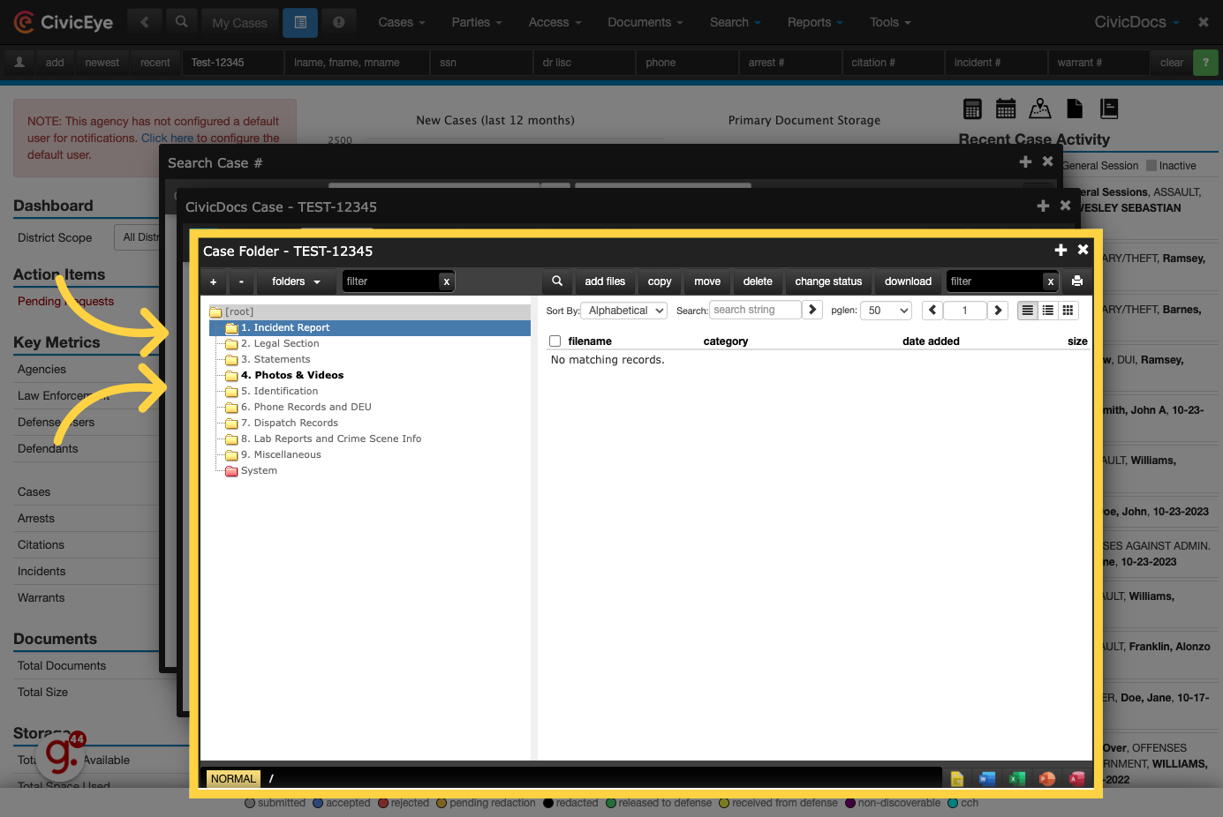This screenshot has width=1223, height=817.
Task: Click the yellow note document icon in status bar
Action: tap(957, 778)
